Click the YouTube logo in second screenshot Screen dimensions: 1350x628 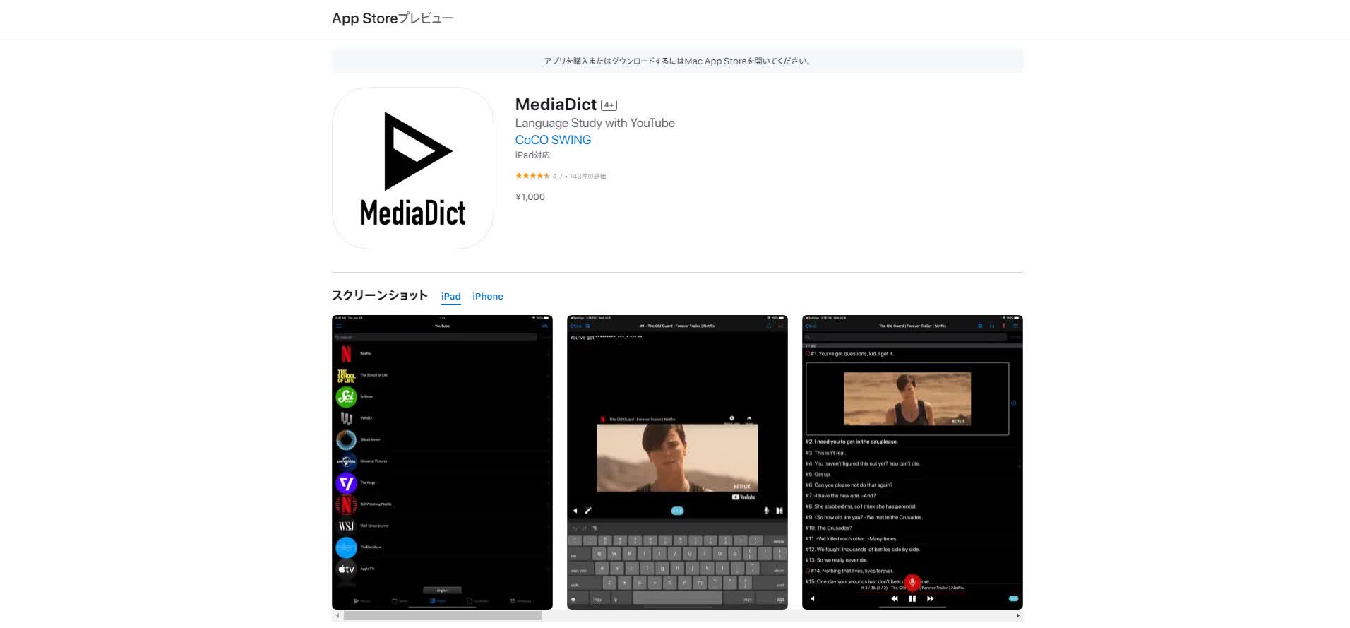tap(743, 497)
